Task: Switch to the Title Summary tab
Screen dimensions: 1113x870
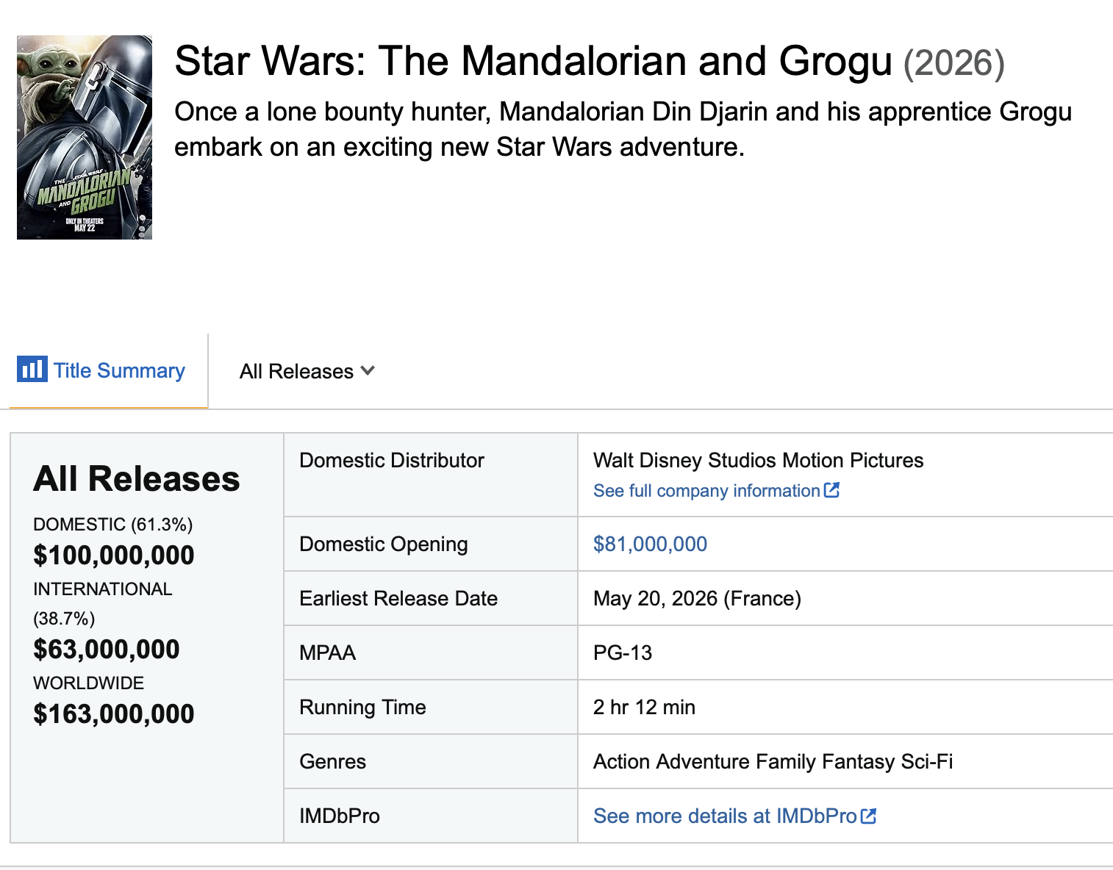Action: point(101,370)
